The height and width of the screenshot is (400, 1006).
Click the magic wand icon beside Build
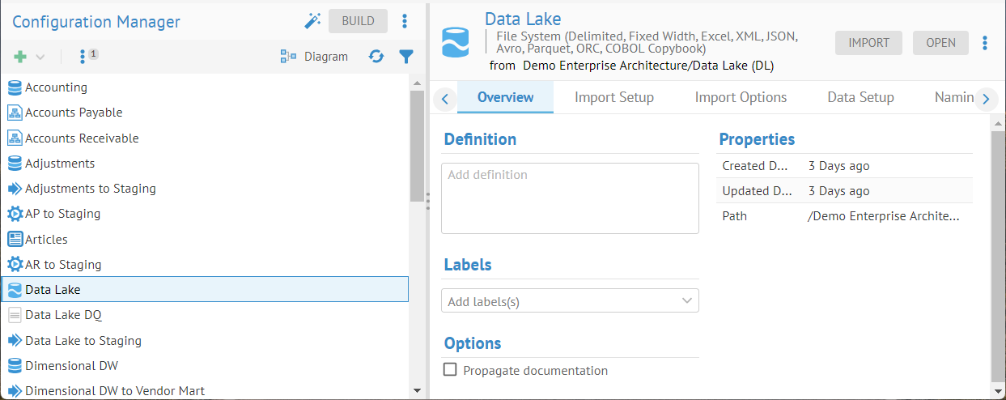pyautogui.click(x=312, y=22)
